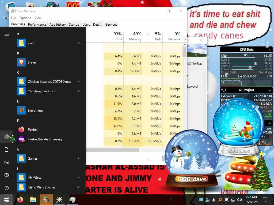Jump to the letter B index header
The height and width of the screenshot is (205, 274).
(x=18, y=53)
